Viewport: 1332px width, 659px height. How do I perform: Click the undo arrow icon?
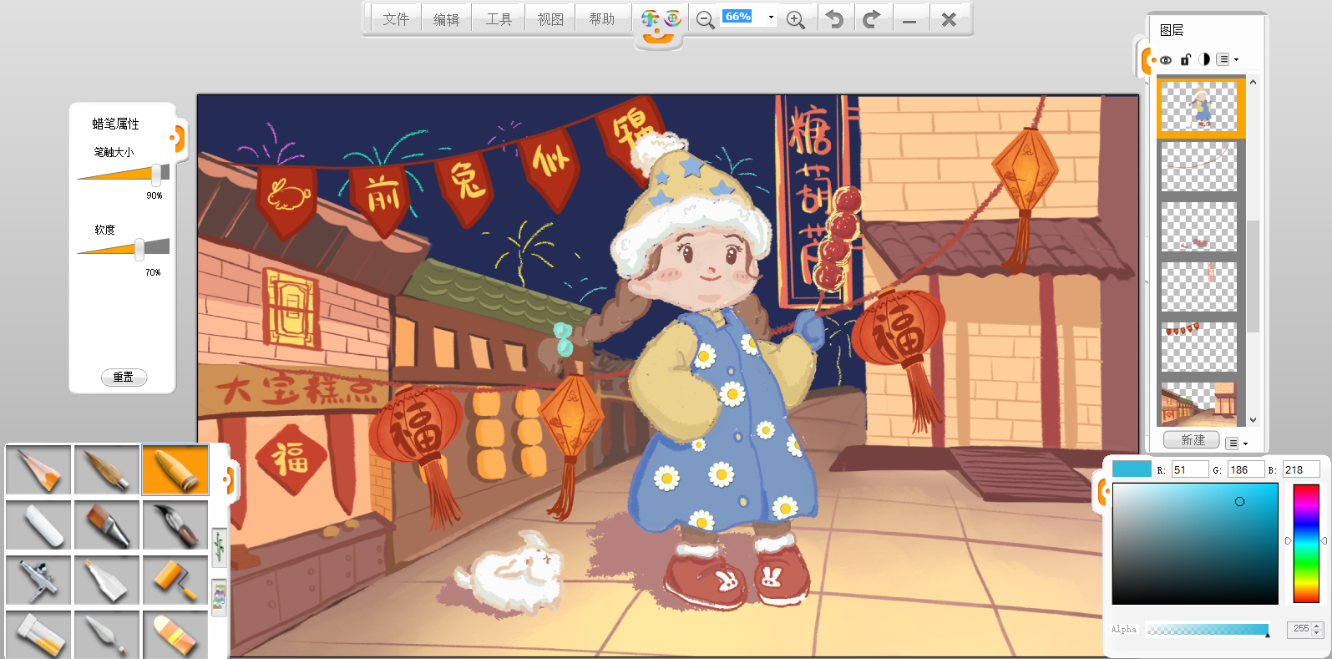click(834, 19)
